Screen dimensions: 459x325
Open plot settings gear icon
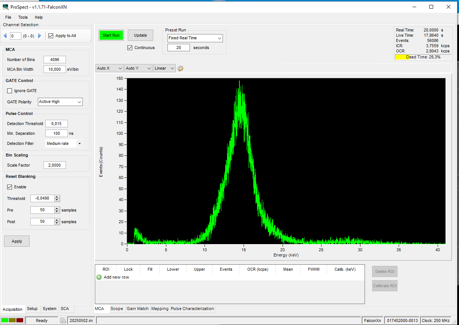pyautogui.click(x=180, y=68)
